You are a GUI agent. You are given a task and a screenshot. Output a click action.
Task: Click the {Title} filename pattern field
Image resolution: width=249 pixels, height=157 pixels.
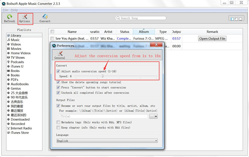click(x=103, y=116)
